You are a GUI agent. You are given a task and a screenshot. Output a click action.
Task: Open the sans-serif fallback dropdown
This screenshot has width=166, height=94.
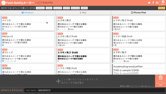(44, 90)
